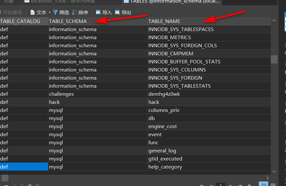
Task: Click def cell in challenges row
Action: tap(24, 94)
